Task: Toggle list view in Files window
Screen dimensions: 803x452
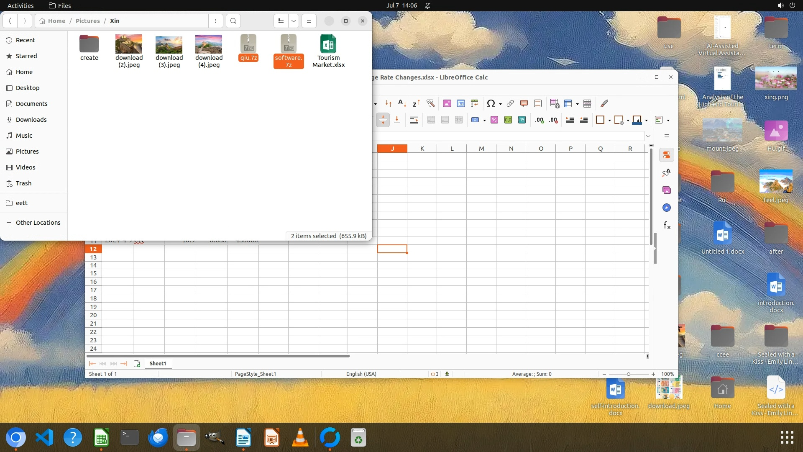Action: (281, 21)
